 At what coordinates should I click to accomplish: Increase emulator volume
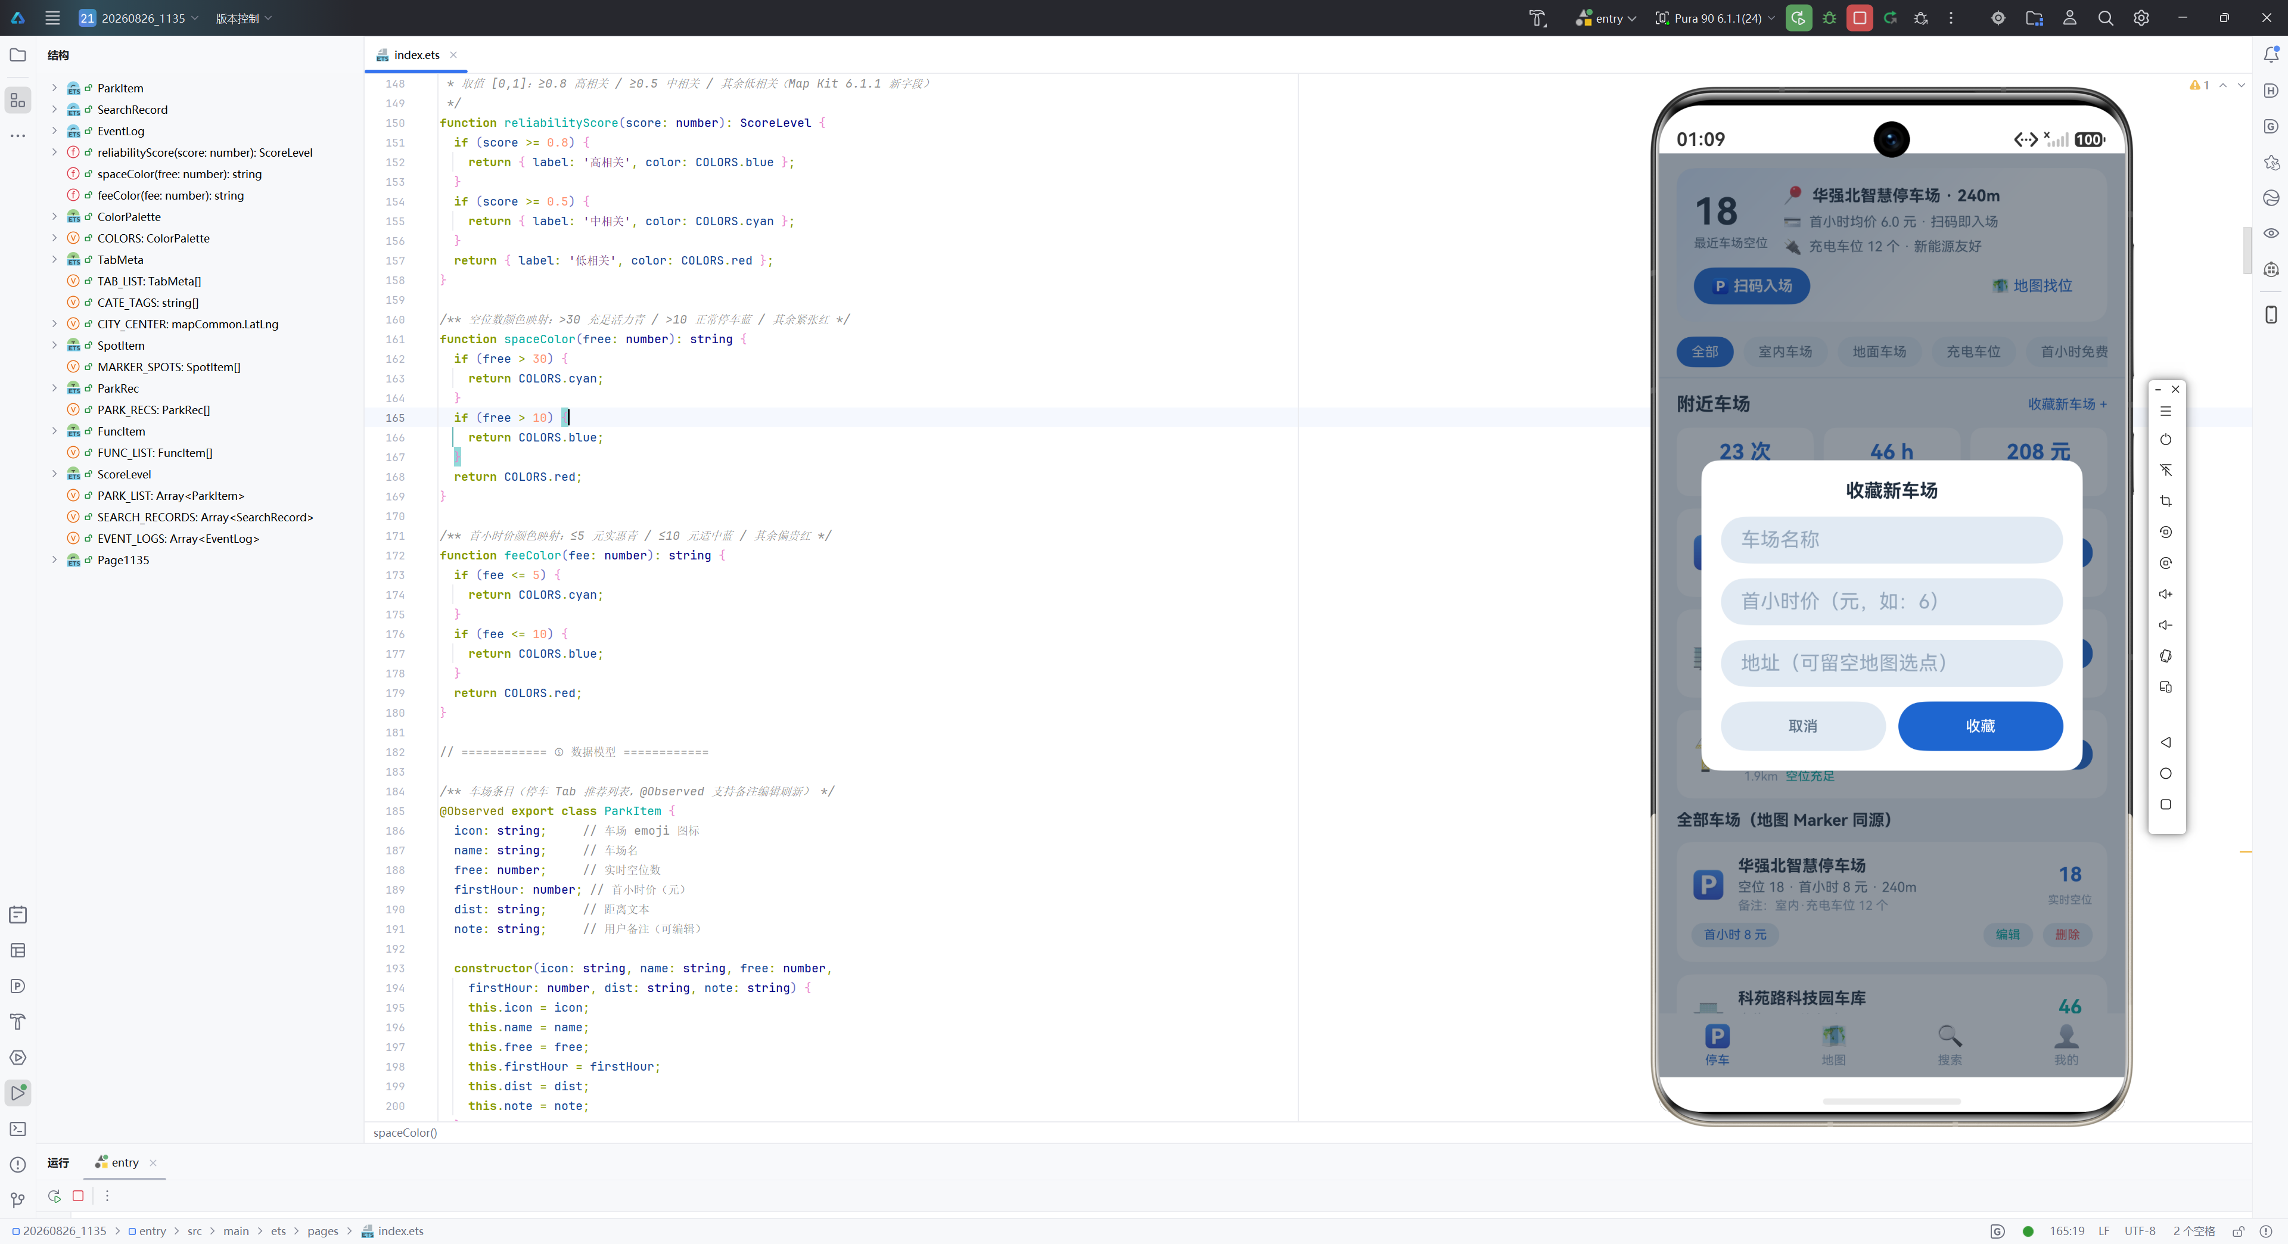click(x=2165, y=594)
